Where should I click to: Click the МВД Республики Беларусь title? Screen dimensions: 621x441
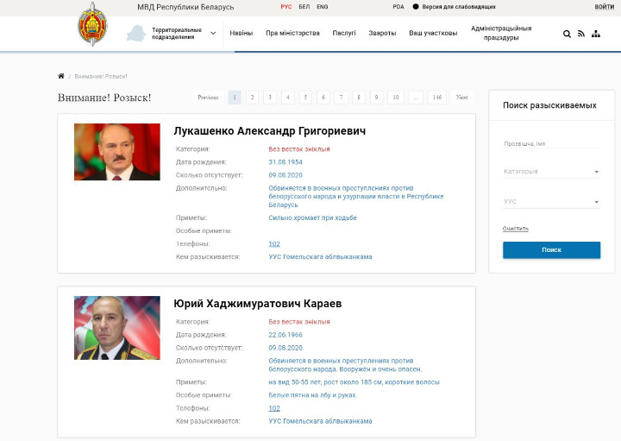pyautogui.click(x=185, y=7)
